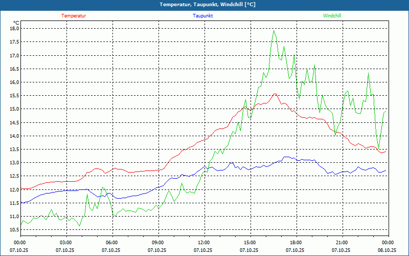Click the 03:00 time axis label
This screenshot has height=256, width=409.
(x=66, y=243)
